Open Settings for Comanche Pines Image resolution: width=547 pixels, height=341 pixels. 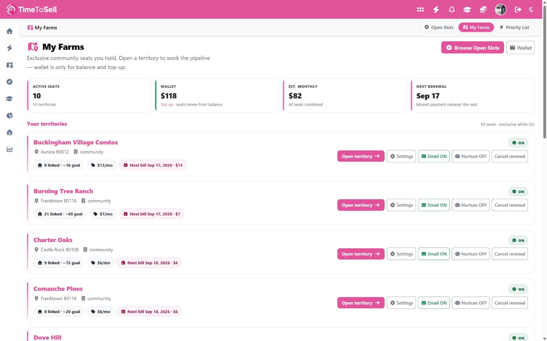[x=401, y=303]
